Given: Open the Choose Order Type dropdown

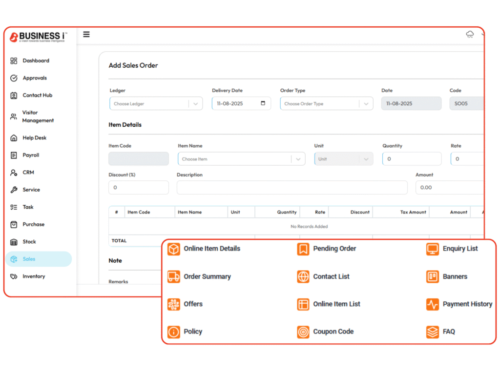Looking at the screenshot, I should coord(366,104).
